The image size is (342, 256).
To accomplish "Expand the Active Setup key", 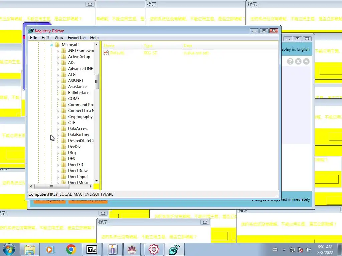I will (58, 57).
